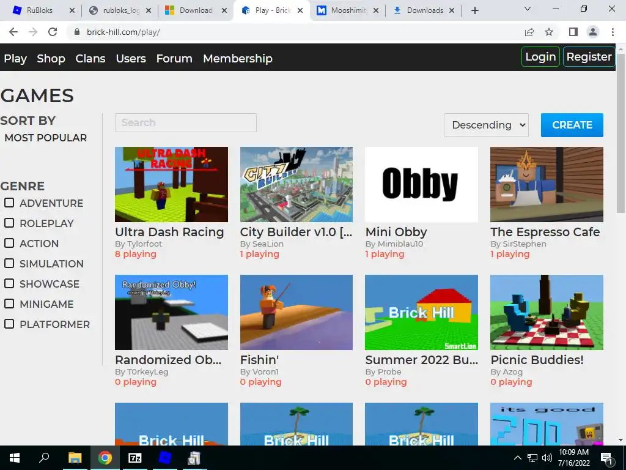Open the Forum nav item

pyautogui.click(x=174, y=58)
